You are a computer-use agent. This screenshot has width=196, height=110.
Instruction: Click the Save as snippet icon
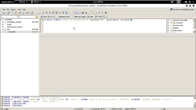point(79,13)
